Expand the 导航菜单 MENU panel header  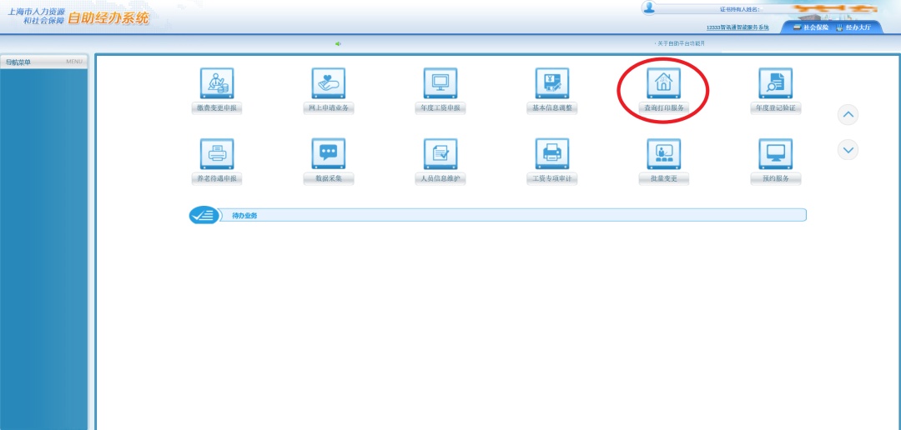[x=44, y=62]
